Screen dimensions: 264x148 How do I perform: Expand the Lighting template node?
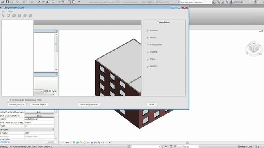pyautogui.click(x=148, y=66)
